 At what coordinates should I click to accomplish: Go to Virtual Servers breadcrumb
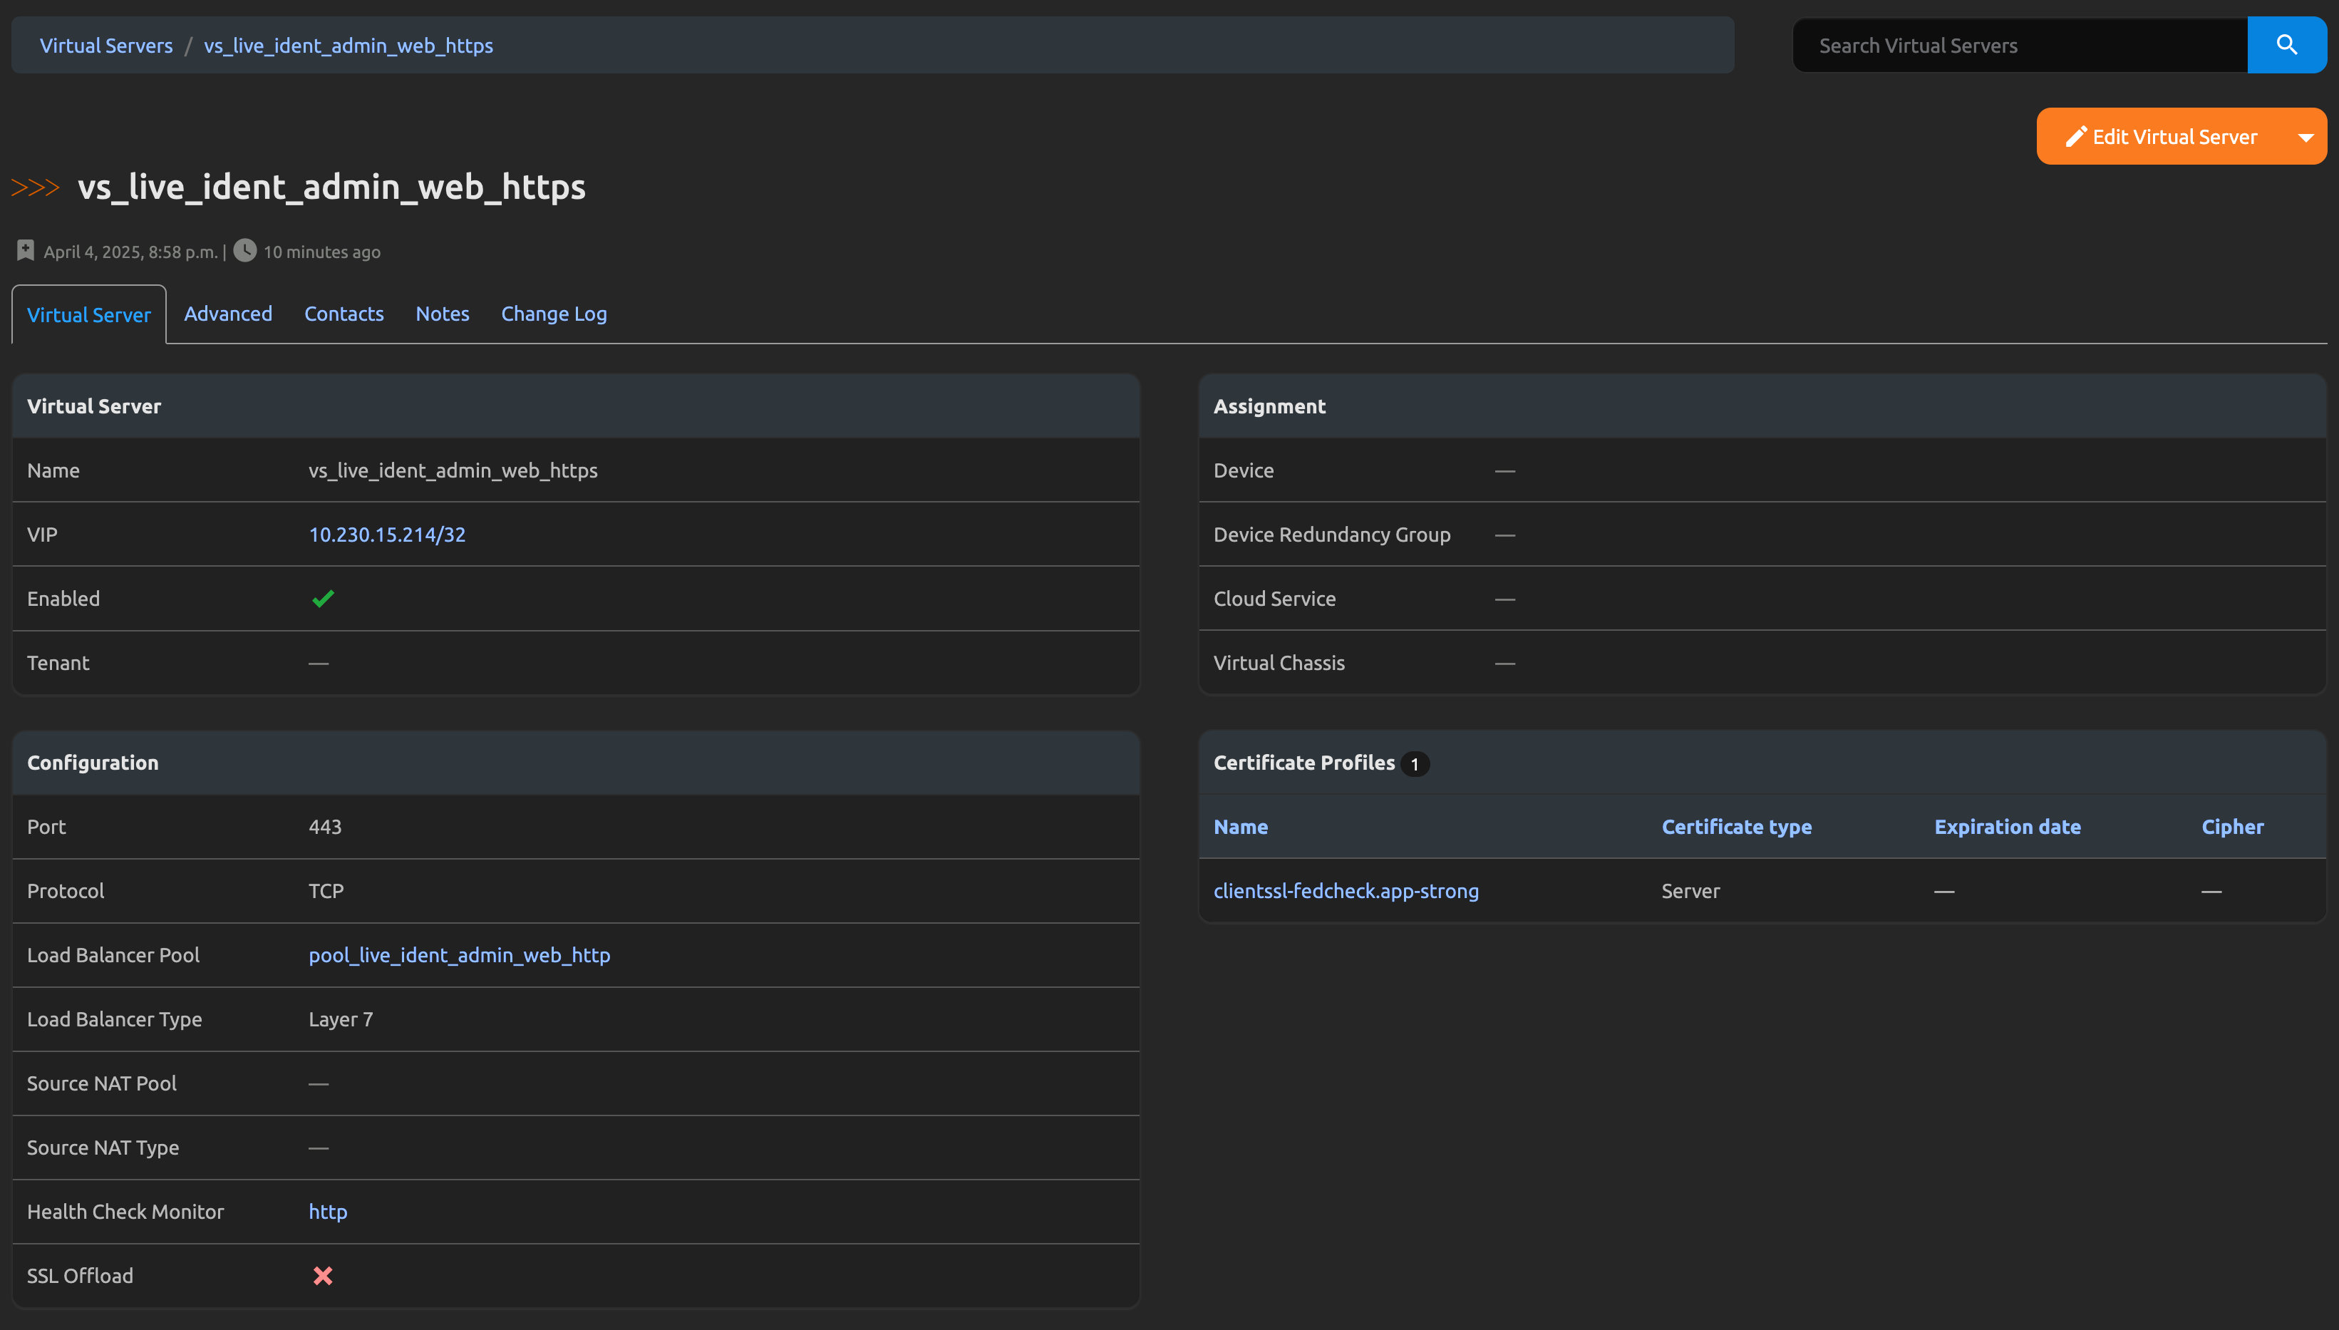106,45
